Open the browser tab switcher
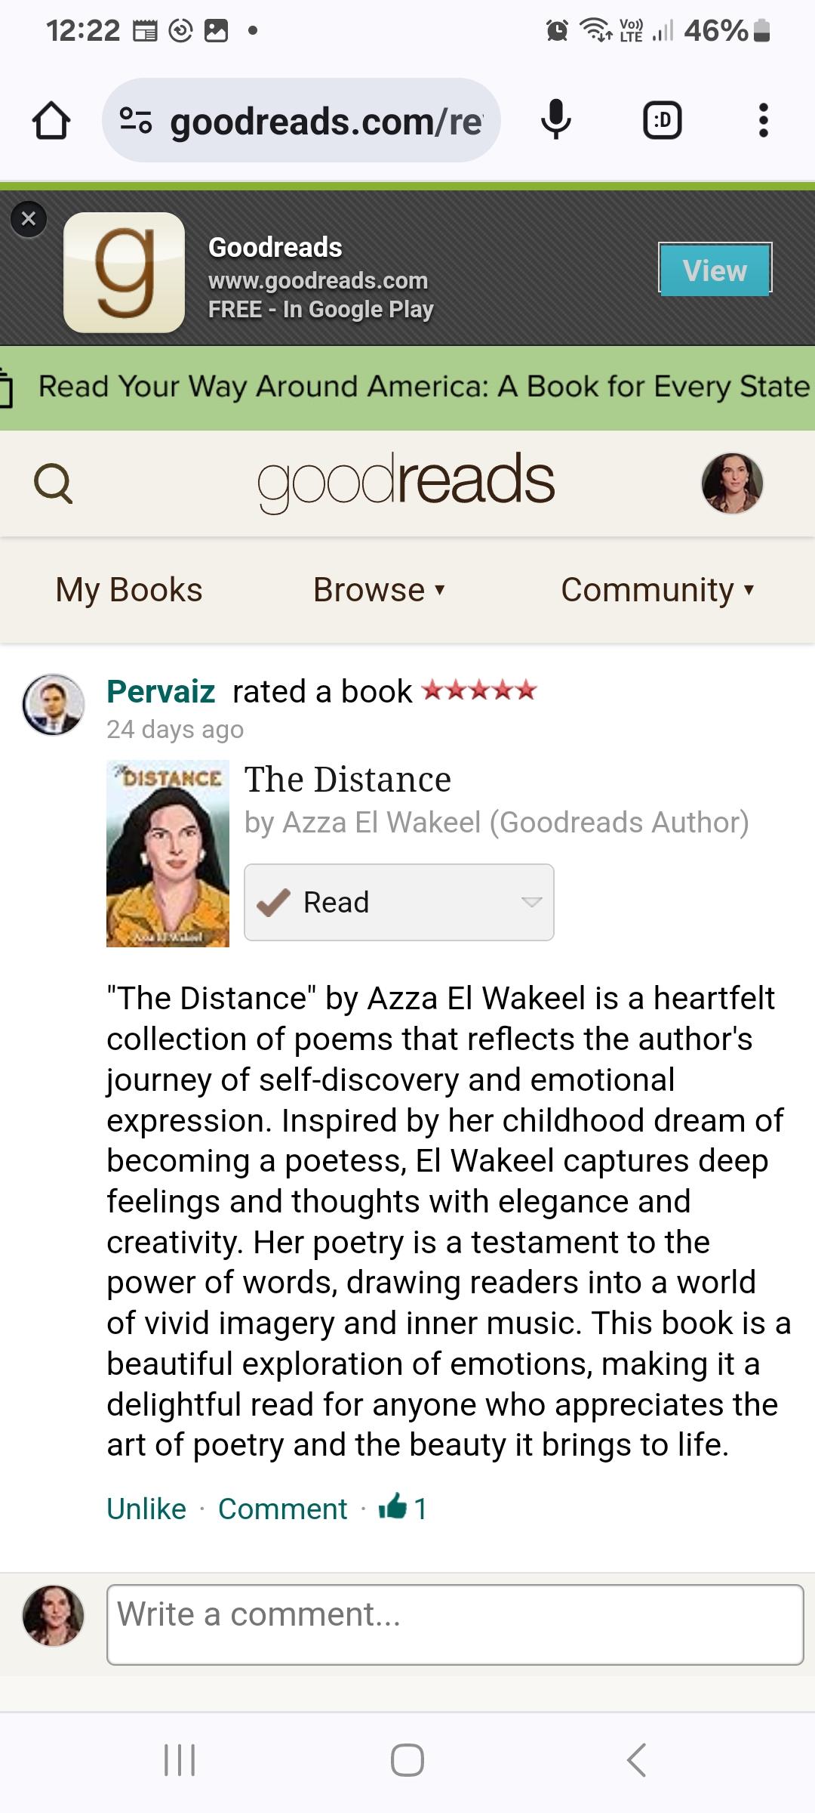 click(662, 121)
